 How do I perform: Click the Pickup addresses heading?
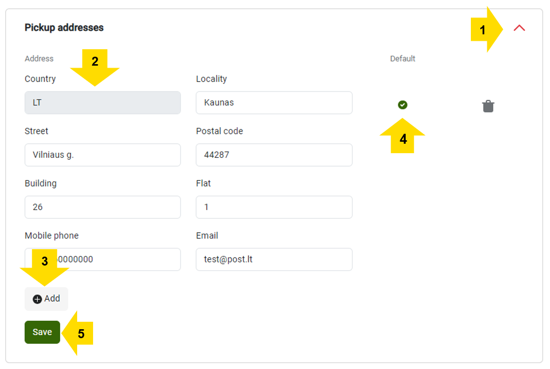click(64, 28)
